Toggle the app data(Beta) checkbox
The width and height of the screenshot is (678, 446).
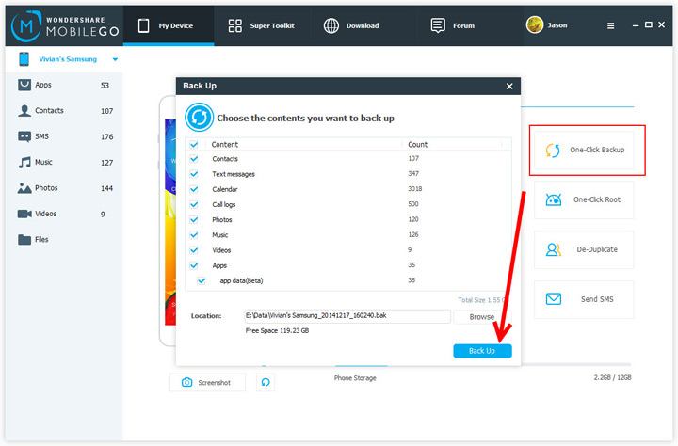click(x=202, y=280)
